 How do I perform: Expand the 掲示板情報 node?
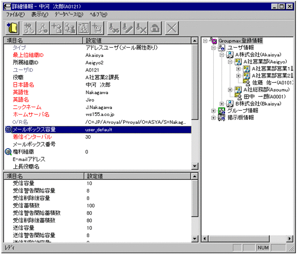(214, 118)
